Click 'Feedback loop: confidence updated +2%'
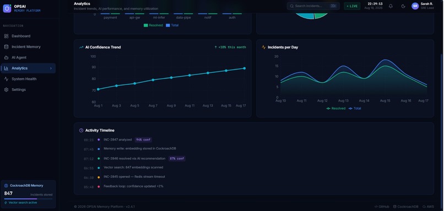Viewport: 444px width, 211px height. 133,186
